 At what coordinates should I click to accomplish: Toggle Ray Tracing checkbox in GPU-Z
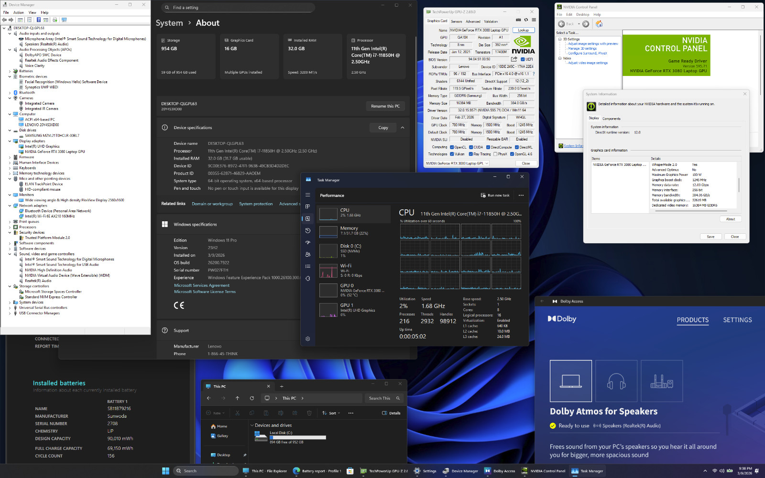tap(471, 154)
